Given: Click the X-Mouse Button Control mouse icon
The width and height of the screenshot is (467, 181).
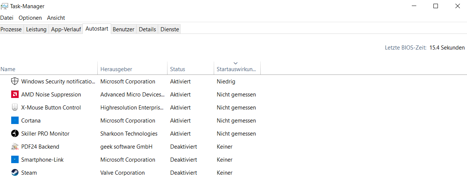Looking at the screenshot, I should (x=15, y=108).
